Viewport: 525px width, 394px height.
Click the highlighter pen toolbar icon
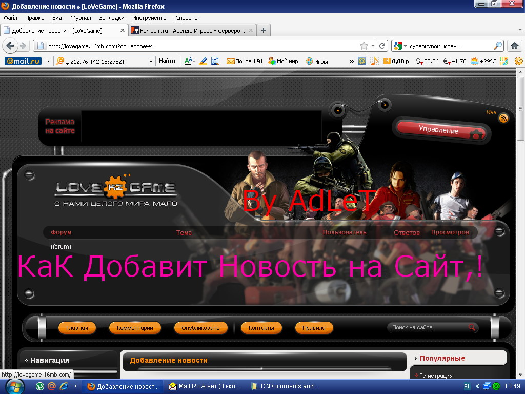click(x=203, y=61)
